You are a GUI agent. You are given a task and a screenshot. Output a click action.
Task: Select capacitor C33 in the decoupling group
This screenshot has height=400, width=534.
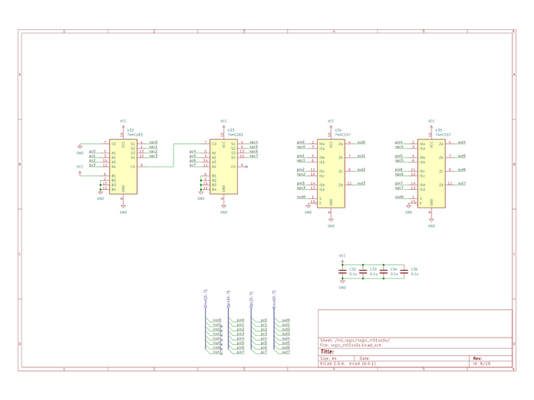363,271
